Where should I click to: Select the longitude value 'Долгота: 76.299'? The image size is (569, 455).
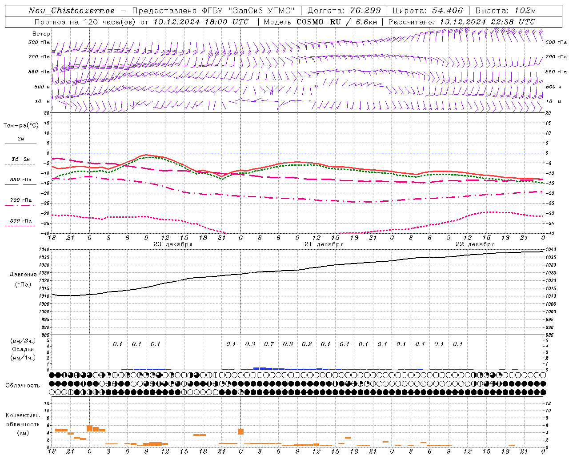(344, 11)
